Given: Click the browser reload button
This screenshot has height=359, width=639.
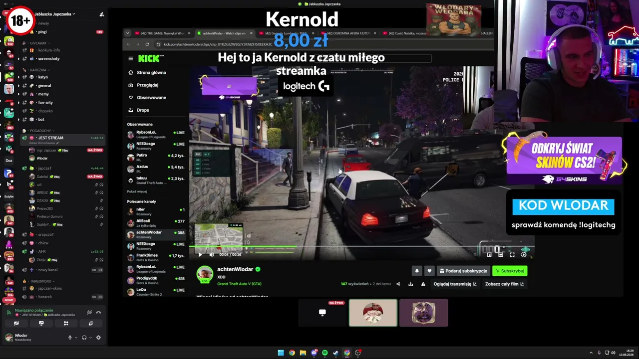Looking at the screenshot, I should (x=147, y=44).
